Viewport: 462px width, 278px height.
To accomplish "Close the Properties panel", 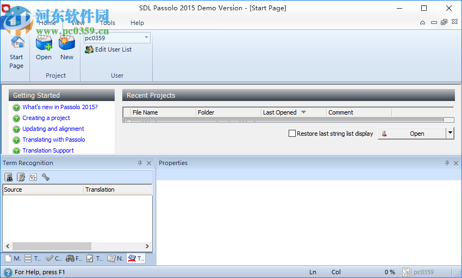I will pyautogui.click(x=456, y=163).
